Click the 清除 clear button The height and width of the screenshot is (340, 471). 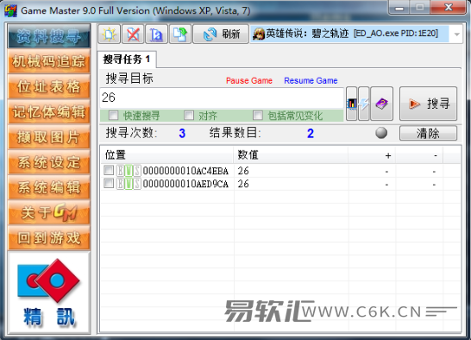(428, 133)
